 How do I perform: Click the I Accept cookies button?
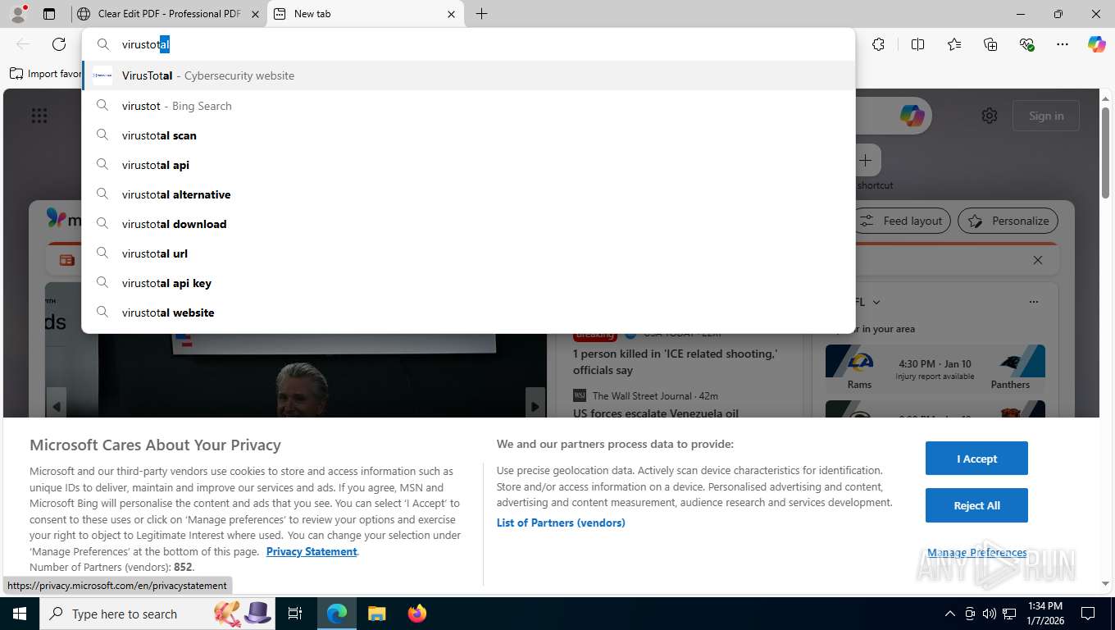point(976,459)
